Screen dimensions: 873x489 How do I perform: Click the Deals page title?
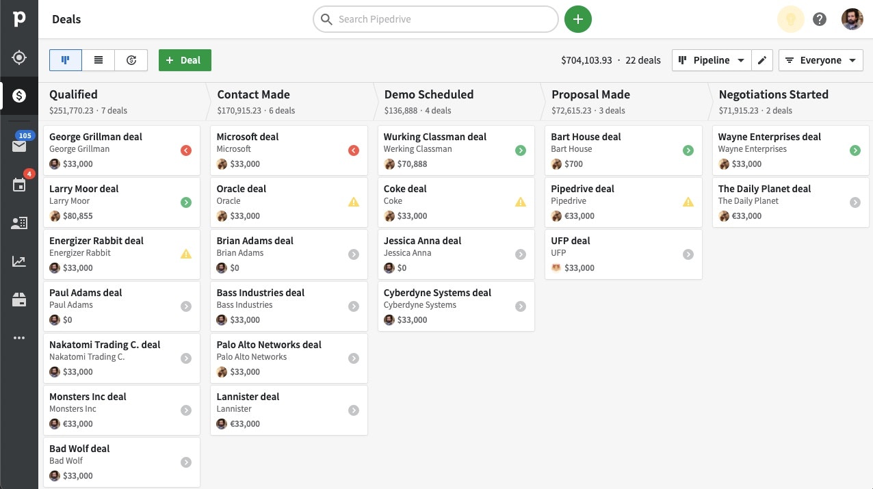tap(66, 19)
